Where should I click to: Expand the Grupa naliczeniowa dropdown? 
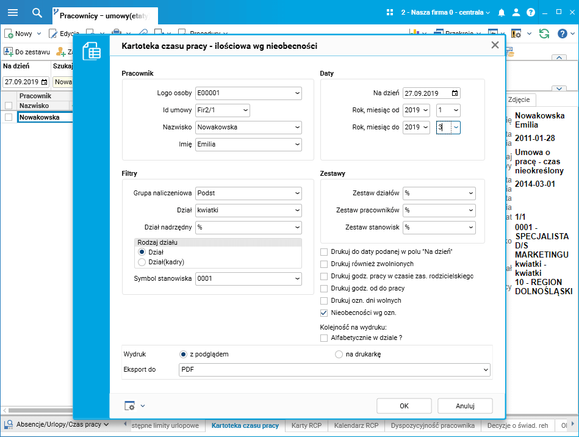coord(297,193)
